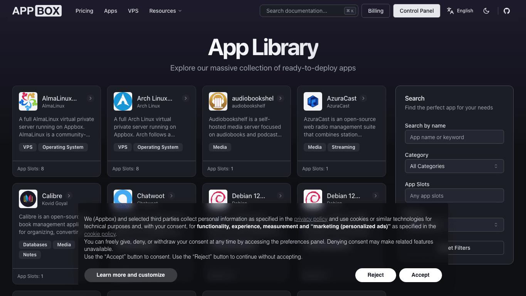The image size is (526, 296).
Task: Focus the Search documentation field
Action: click(309, 11)
